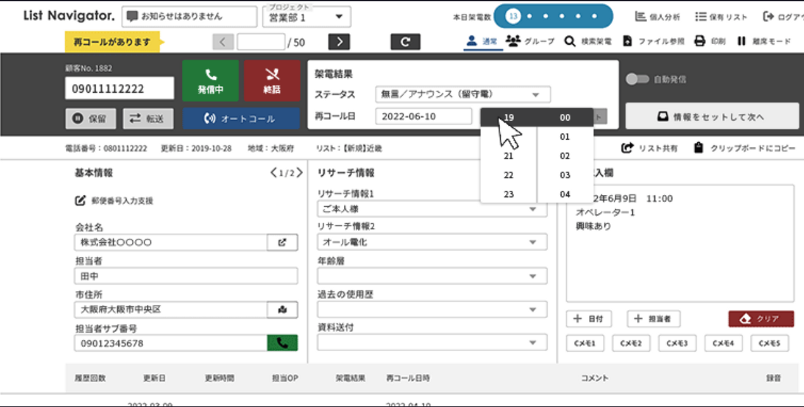
Task: Insert date with the + 日付 button
Action: [588, 319]
